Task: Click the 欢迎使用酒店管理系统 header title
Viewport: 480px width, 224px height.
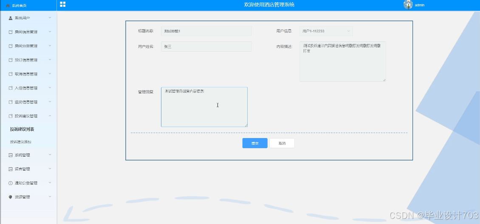Action: coord(269,5)
